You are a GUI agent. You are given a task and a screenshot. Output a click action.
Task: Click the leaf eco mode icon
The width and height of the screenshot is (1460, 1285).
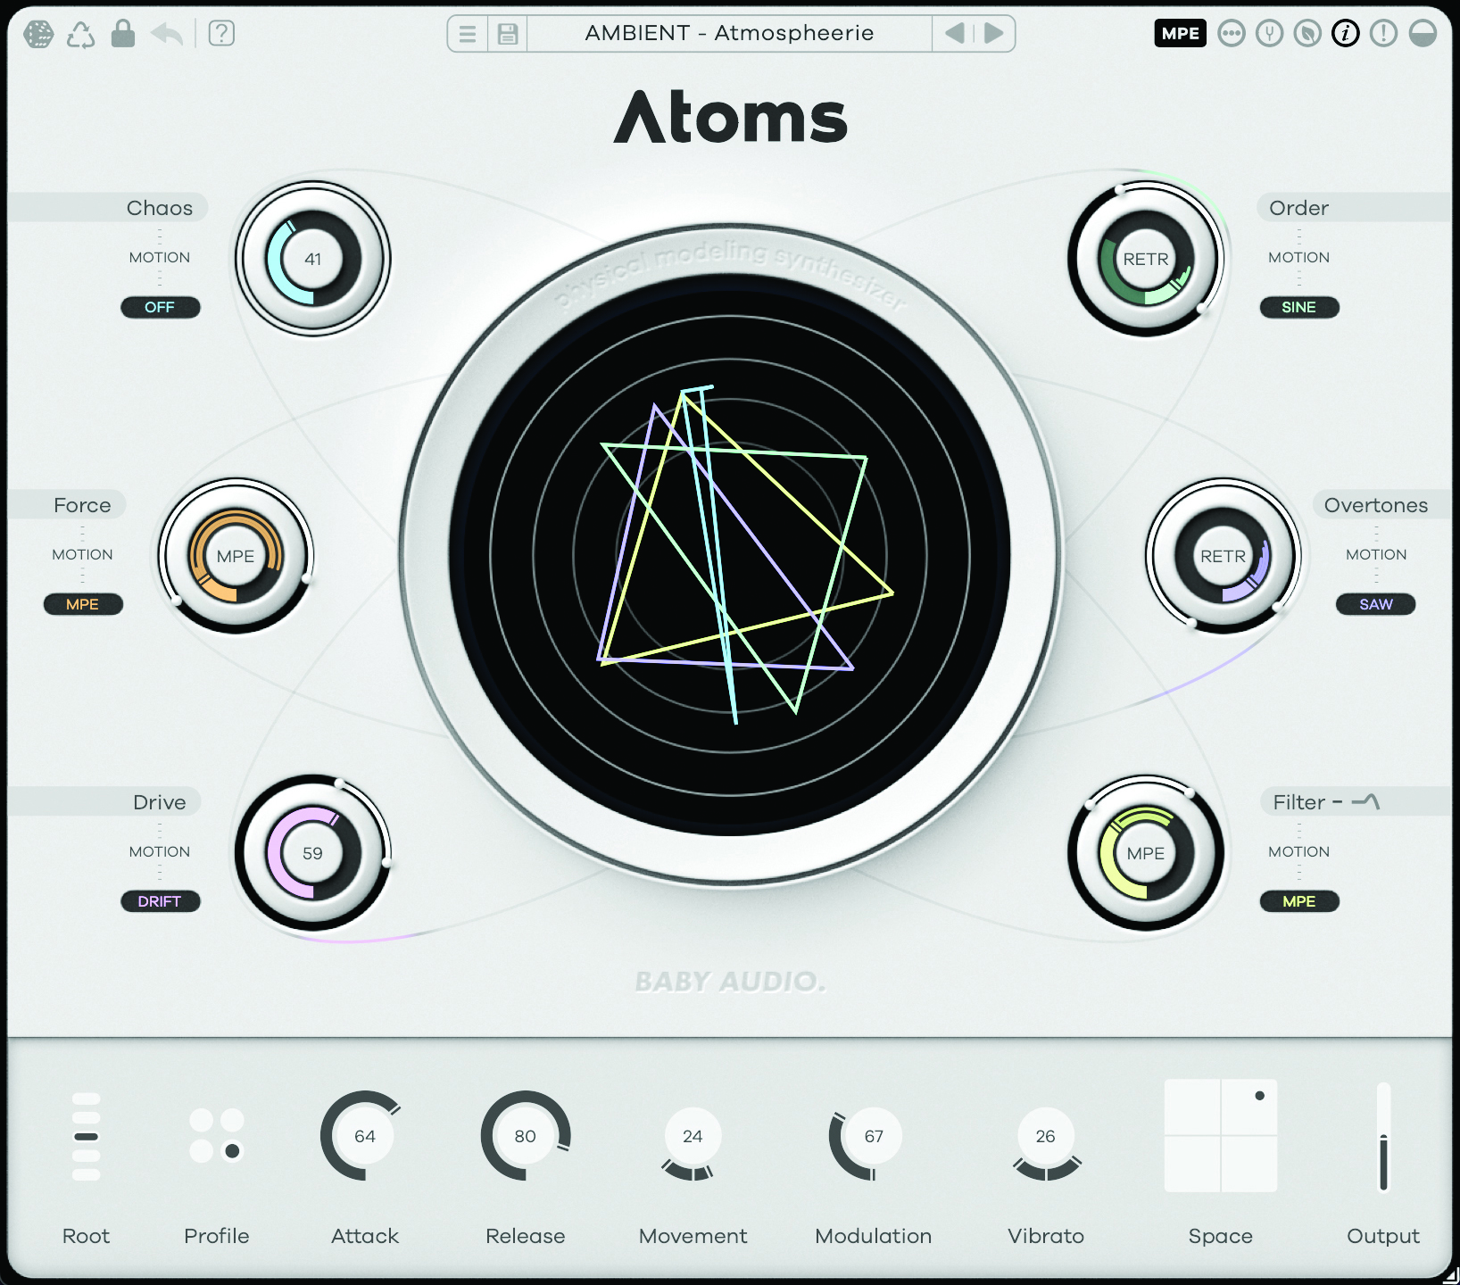click(x=1307, y=34)
